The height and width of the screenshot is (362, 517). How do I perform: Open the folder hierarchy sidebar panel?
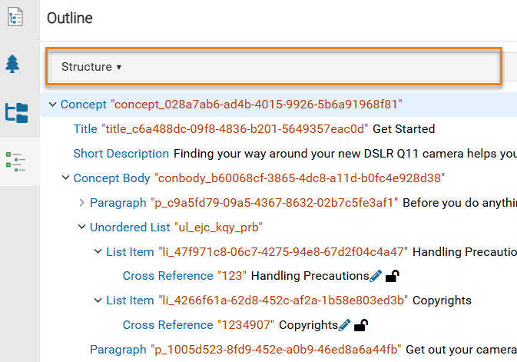(x=16, y=113)
